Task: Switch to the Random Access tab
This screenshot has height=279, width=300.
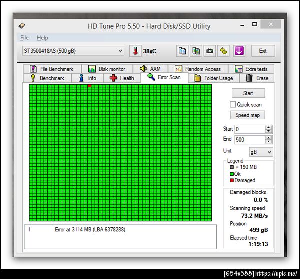Action: pos(198,69)
